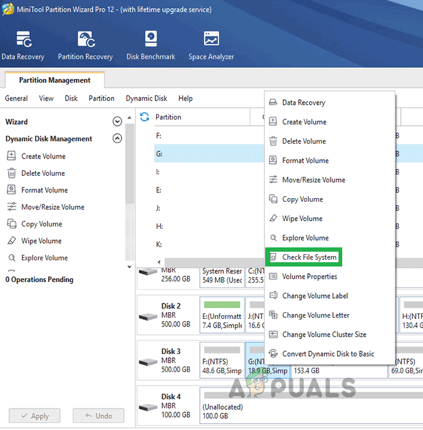
Task: Click the Disk 2 label
Action: (x=171, y=306)
